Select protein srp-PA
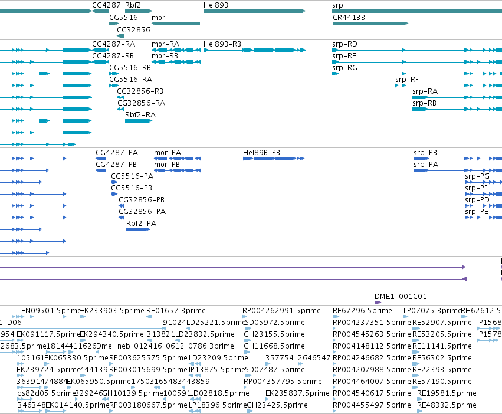 coord(458,170)
